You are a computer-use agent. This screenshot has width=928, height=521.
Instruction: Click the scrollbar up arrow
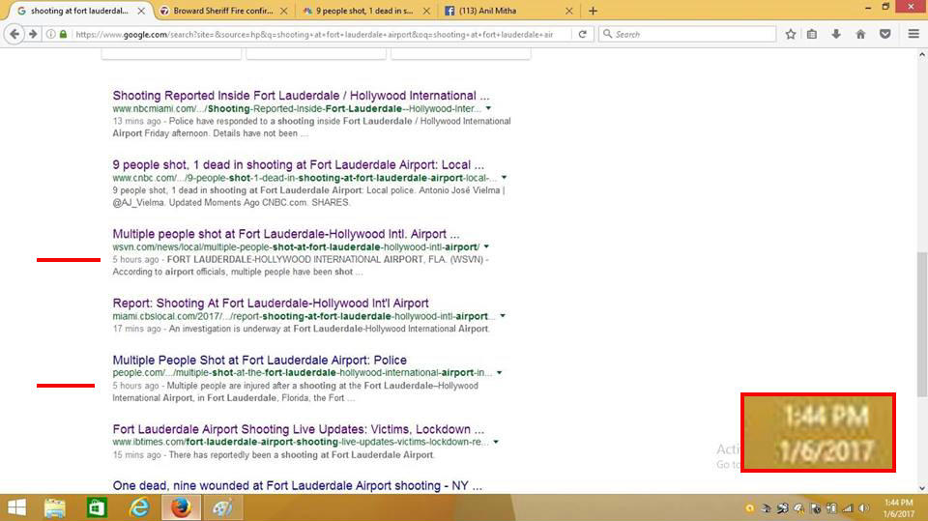[921, 54]
